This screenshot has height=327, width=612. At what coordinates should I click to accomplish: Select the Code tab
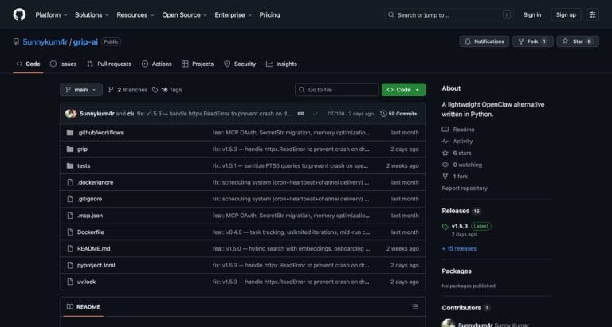(x=28, y=64)
